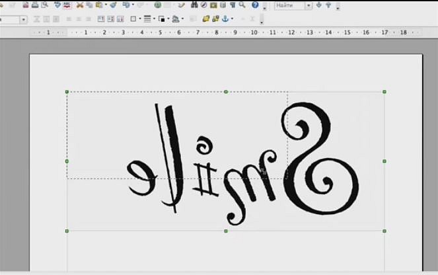Find next with the down arrow

coord(318,5)
